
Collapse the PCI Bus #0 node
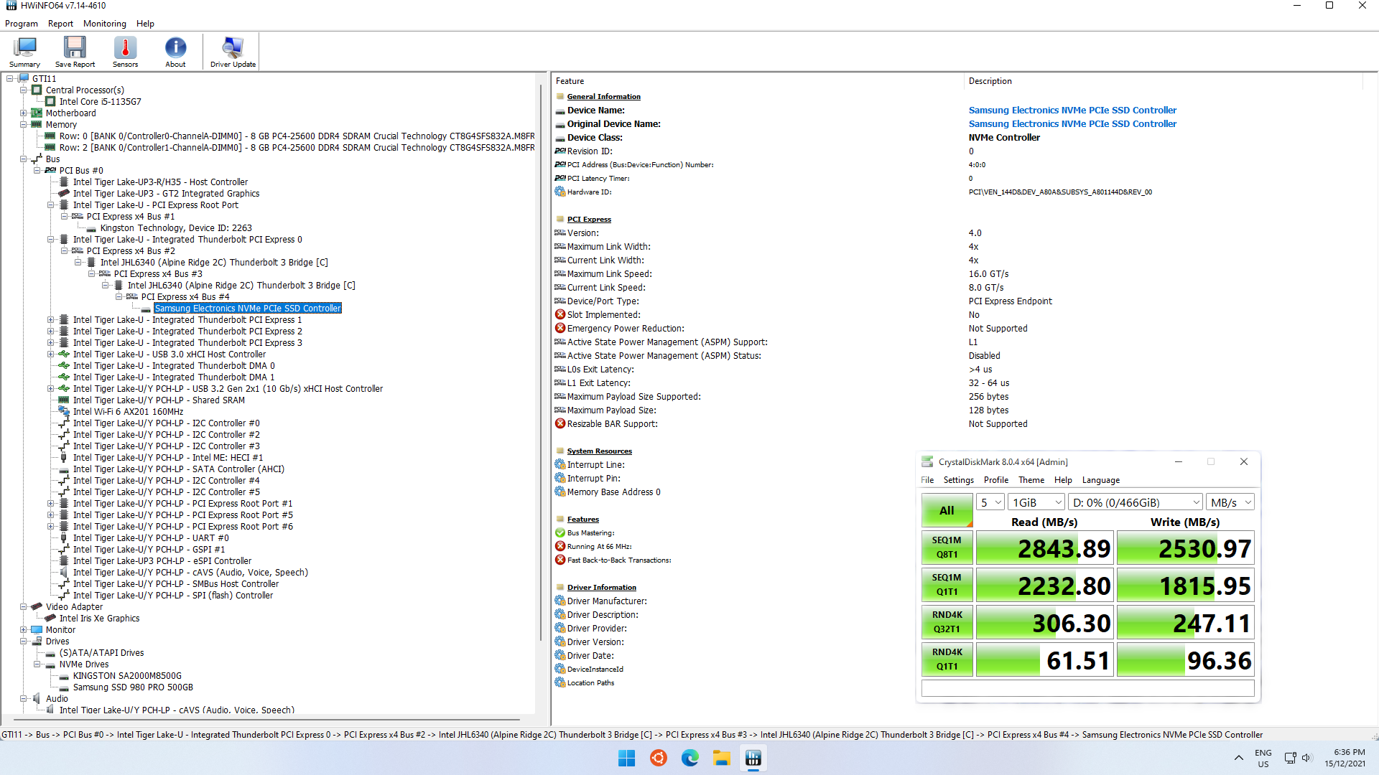pyautogui.click(x=37, y=170)
